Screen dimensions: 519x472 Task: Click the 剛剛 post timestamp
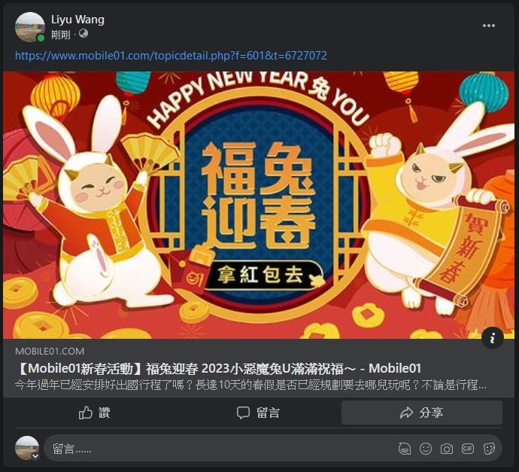61,34
